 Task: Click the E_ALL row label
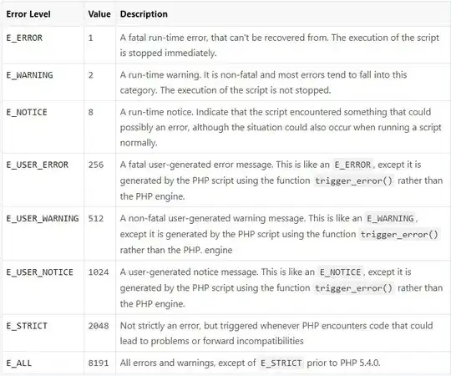(x=19, y=363)
